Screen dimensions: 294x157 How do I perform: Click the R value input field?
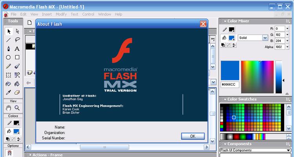tap(280, 29)
